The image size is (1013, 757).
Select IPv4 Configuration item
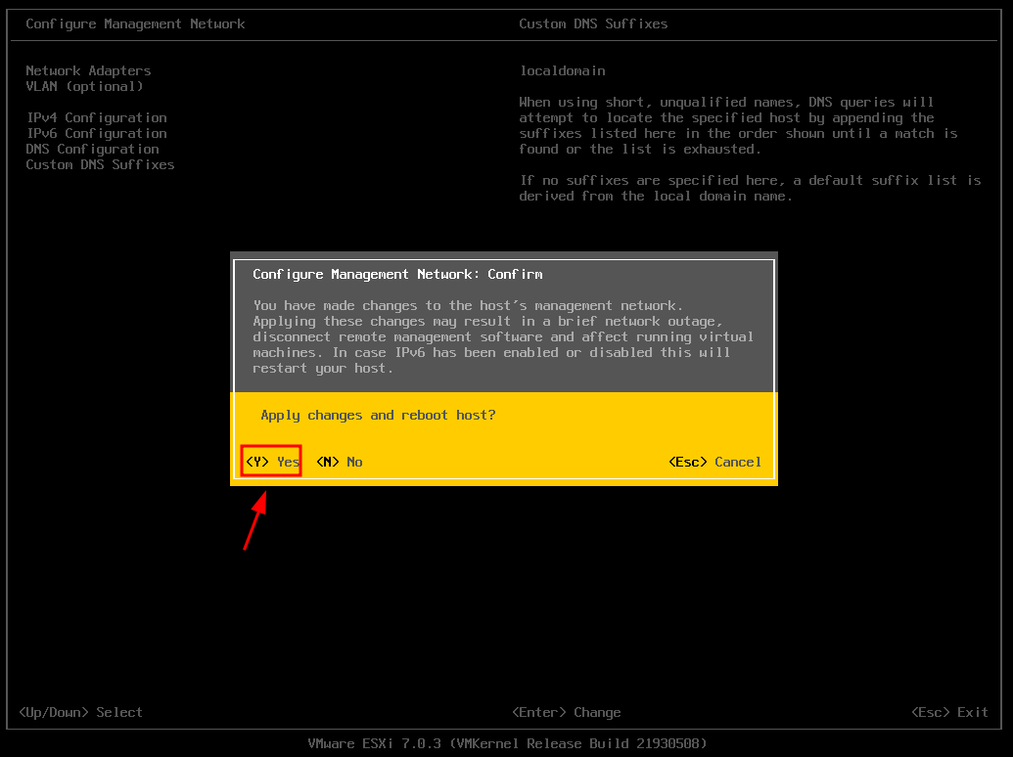tap(97, 117)
